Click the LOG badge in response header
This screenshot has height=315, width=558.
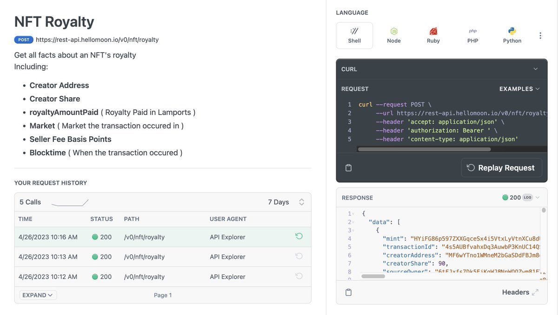pyautogui.click(x=527, y=197)
